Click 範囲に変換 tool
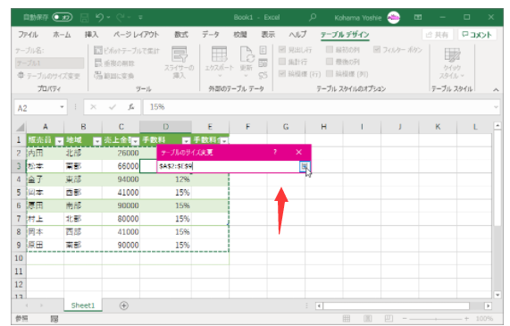 tap(113, 76)
